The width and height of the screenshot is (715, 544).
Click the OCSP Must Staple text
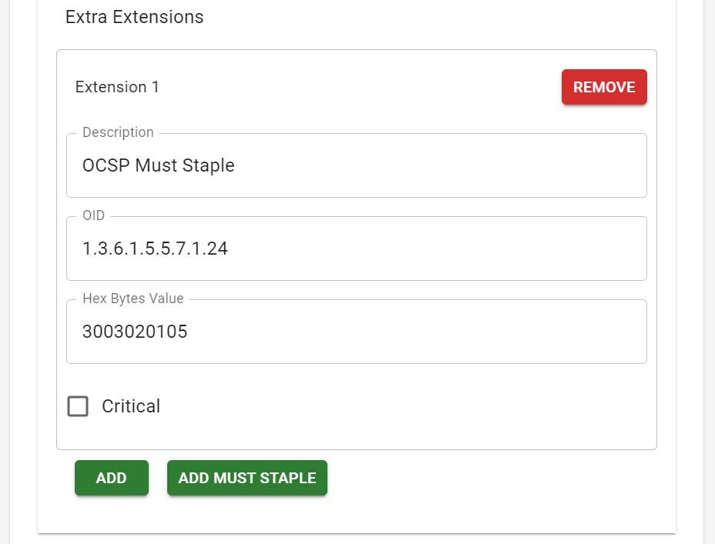coord(158,165)
